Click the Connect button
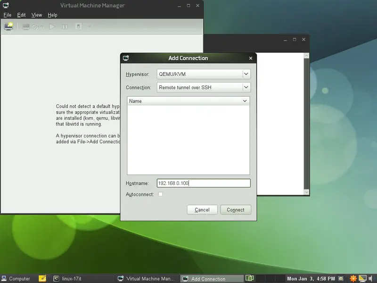 [236, 210]
